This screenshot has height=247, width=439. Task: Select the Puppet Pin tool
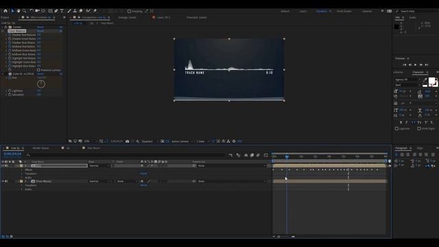click(95, 11)
